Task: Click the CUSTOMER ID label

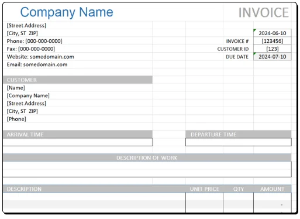Action: [233, 49]
